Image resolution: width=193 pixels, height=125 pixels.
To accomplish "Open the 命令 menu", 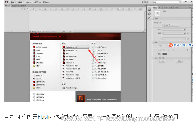I will pos(29,2).
